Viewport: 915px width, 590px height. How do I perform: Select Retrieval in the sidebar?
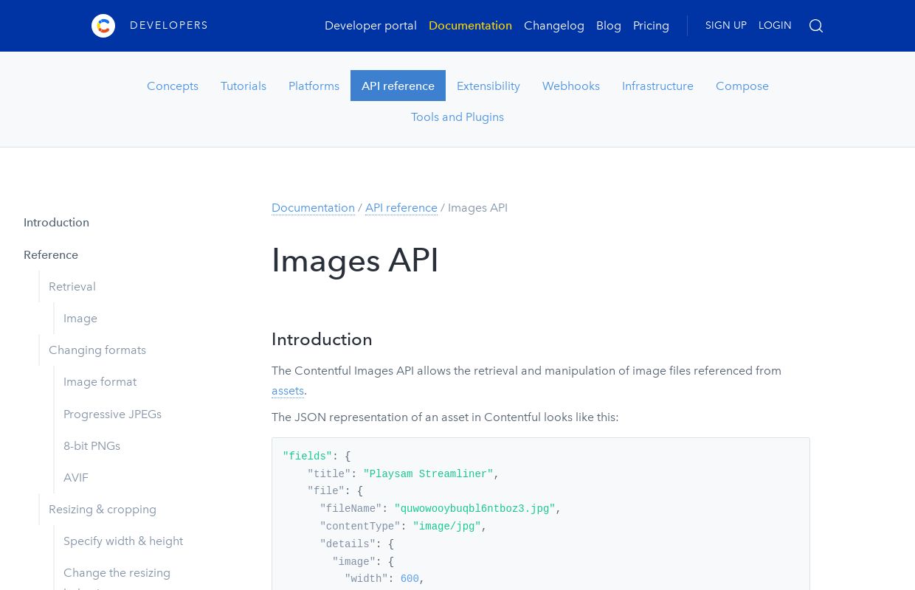click(72, 287)
